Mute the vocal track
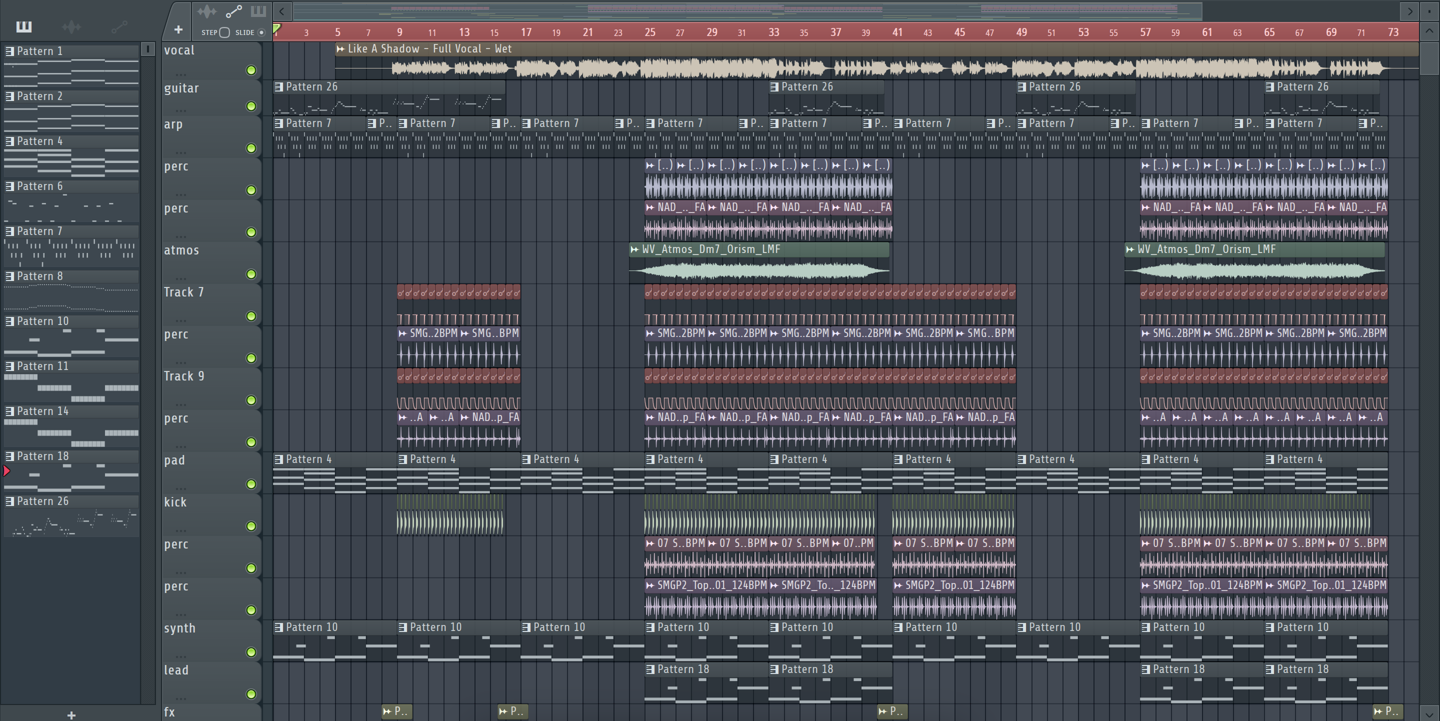 point(251,70)
